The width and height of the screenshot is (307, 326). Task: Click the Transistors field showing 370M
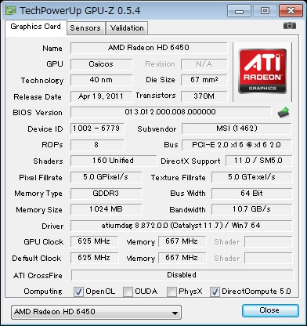point(204,96)
